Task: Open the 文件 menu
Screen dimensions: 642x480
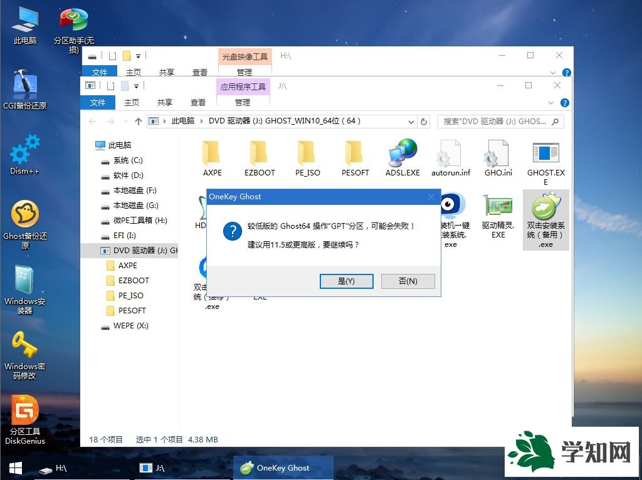Action: pyautogui.click(x=98, y=102)
